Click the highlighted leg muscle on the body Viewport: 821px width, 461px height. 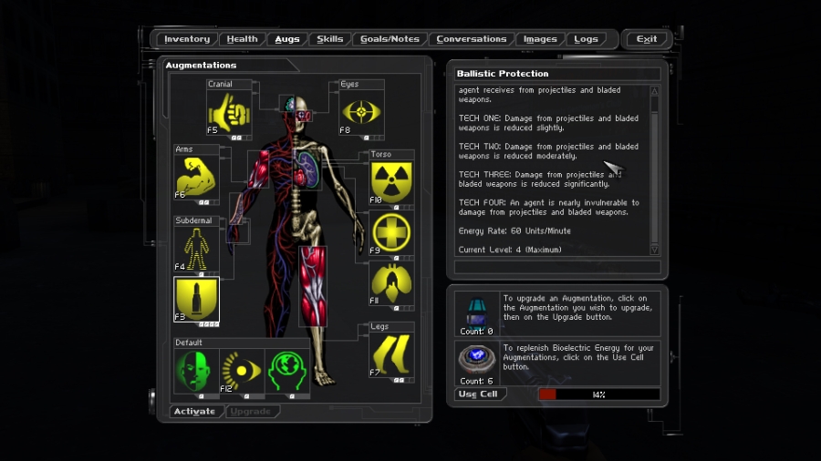313,286
